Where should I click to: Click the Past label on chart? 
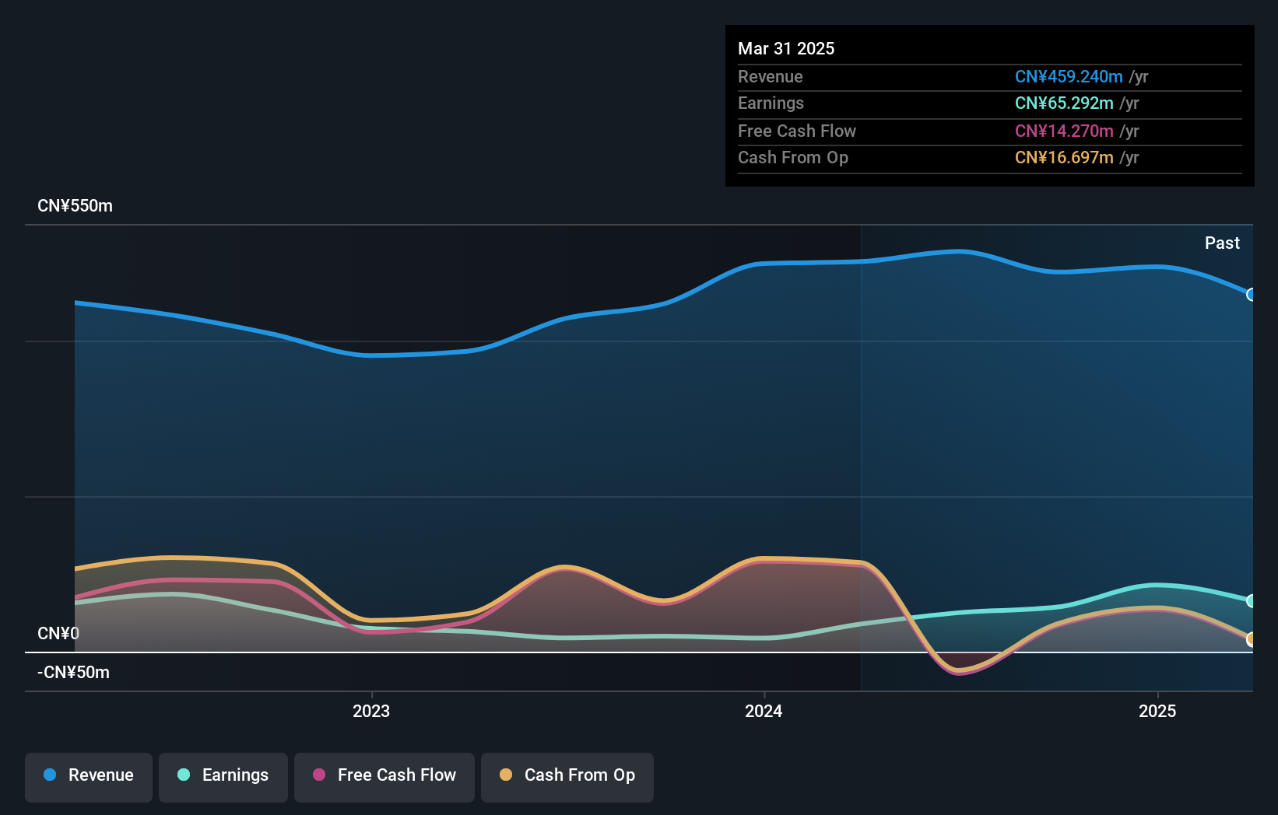point(1222,243)
